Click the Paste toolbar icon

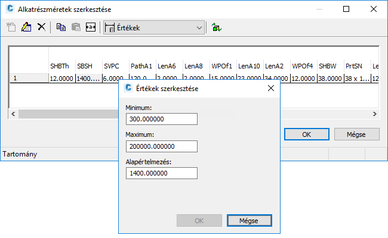tap(76, 27)
